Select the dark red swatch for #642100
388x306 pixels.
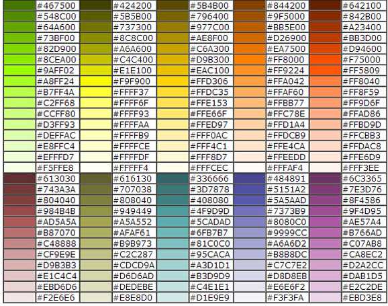click(326, 5)
